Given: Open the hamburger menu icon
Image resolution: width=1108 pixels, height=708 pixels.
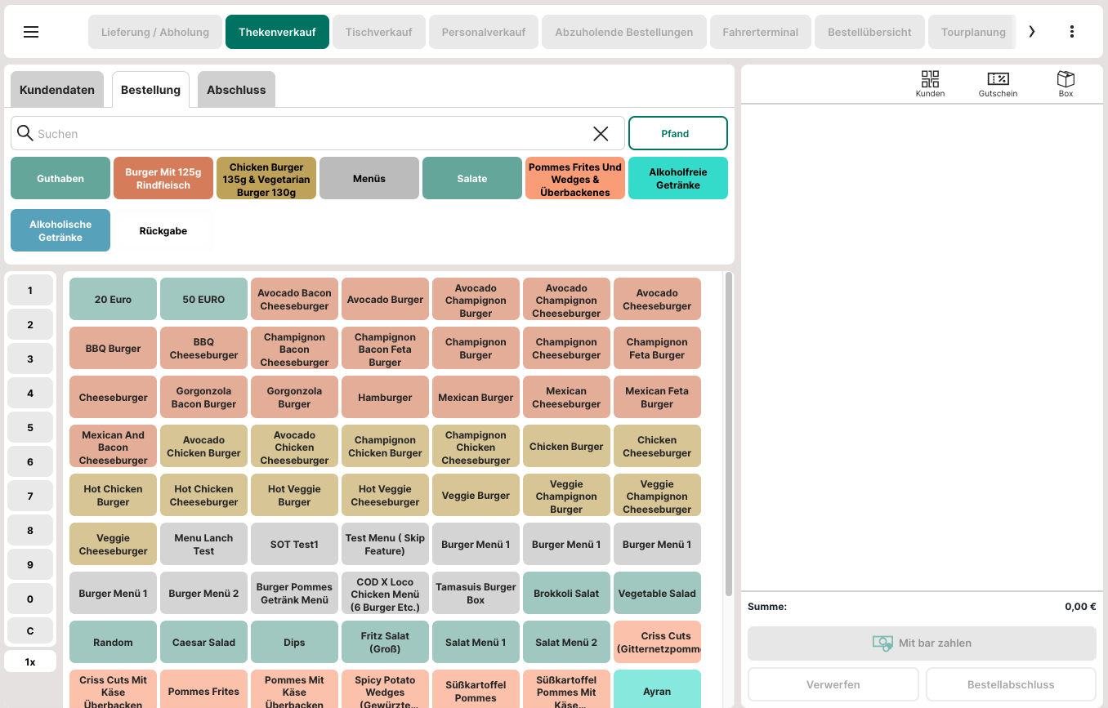Looking at the screenshot, I should coord(31,32).
